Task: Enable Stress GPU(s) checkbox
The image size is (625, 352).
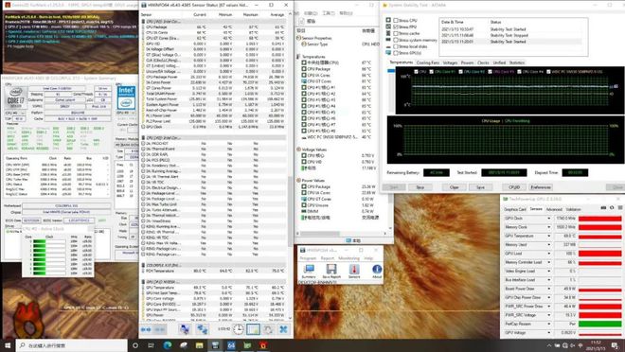Action: (x=396, y=53)
